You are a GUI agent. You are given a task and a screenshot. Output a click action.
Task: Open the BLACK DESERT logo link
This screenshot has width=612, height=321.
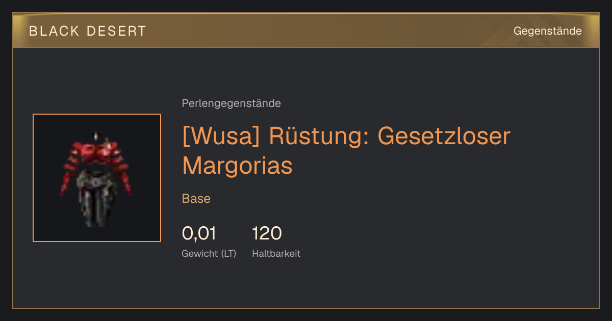88,31
